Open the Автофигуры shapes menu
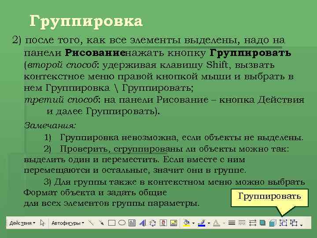 pos(68,223)
